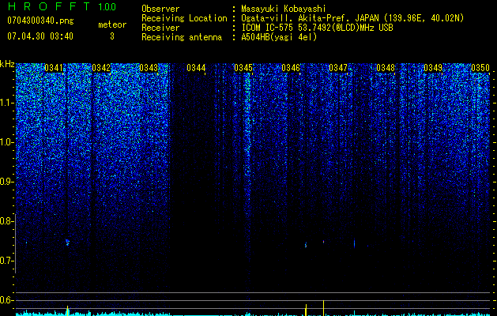The width and height of the screenshot is (497, 316).
Task: Click the meteor echo just after 0341
Action: pyautogui.click(x=67, y=243)
